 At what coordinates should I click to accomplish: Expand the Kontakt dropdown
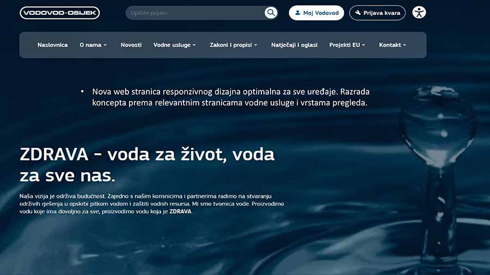click(x=393, y=45)
